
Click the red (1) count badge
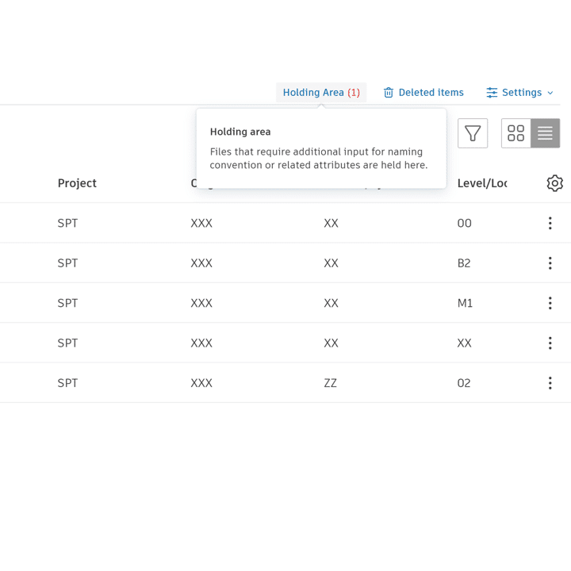[x=353, y=93]
